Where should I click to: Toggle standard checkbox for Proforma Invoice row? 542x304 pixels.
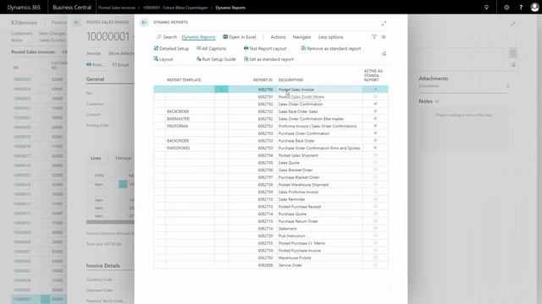375,126
